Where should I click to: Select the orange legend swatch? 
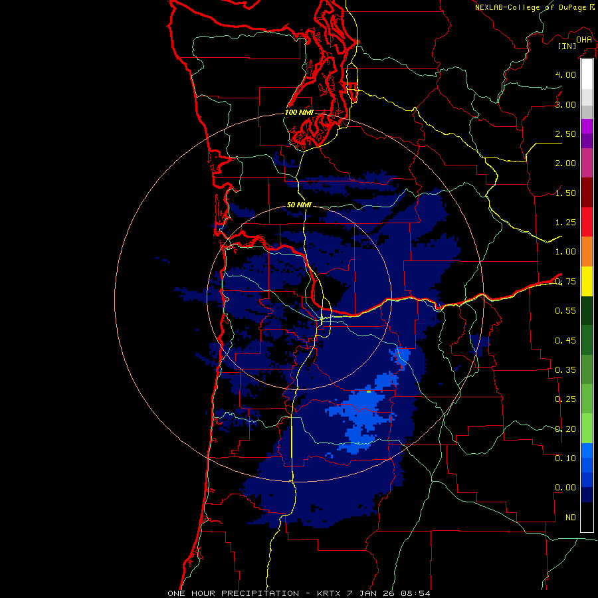[587, 251]
